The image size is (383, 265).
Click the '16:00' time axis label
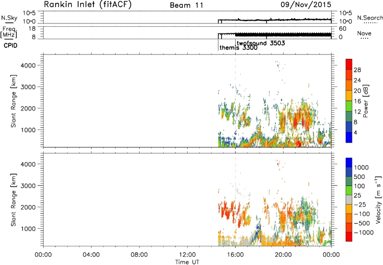pyautogui.click(x=235, y=255)
